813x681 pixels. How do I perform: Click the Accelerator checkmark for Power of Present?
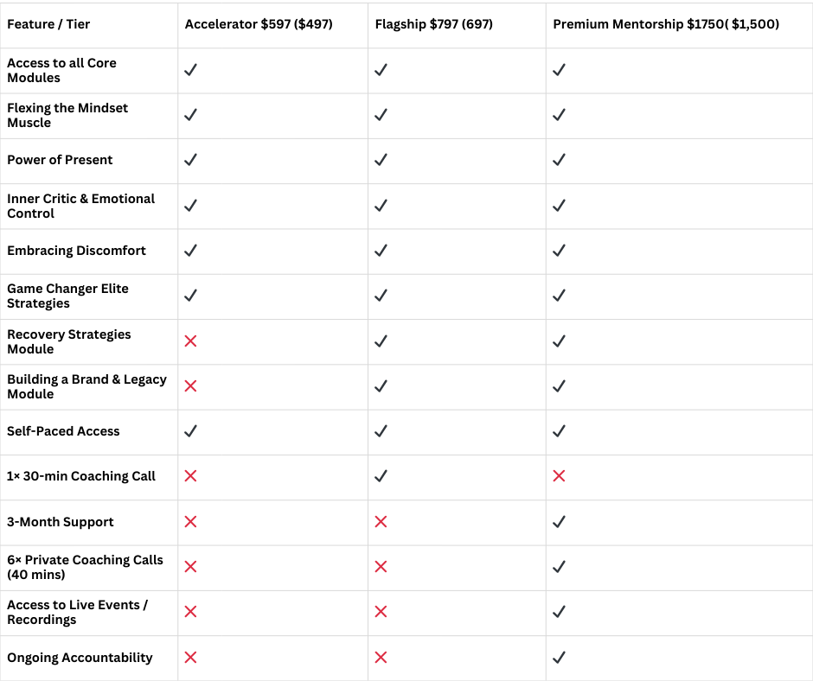click(190, 160)
